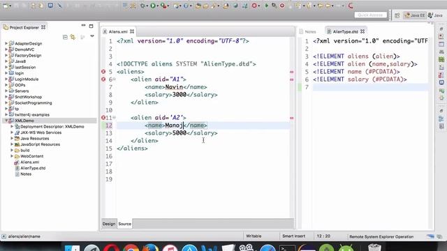This screenshot has width=447, height=251.
Task: Click the blue console toolbar icon
Action: pyautogui.click(x=50, y=6)
